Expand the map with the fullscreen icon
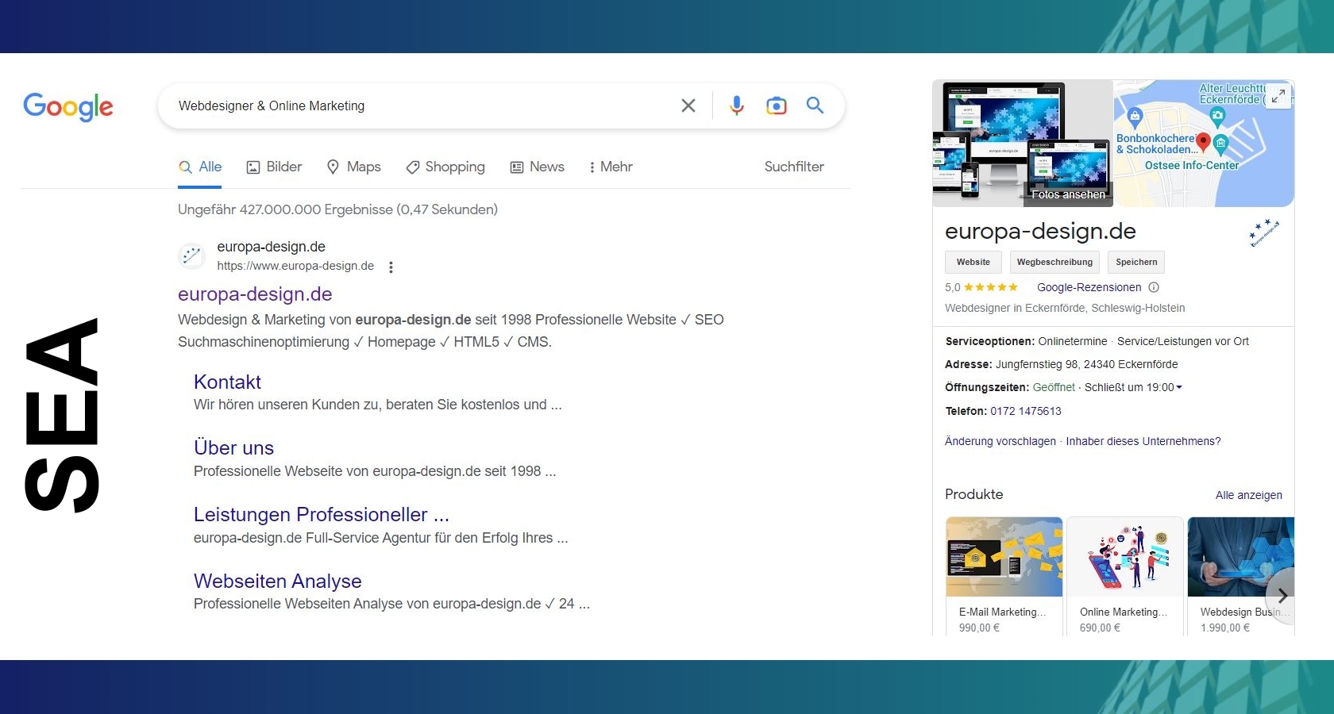The height and width of the screenshot is (714, 1334). point(1278,96)
